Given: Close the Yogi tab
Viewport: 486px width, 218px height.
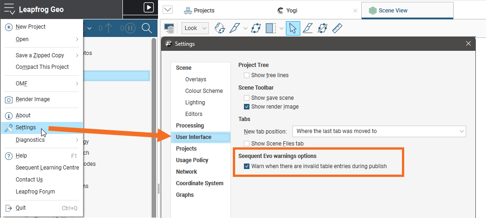Looking at the screenshot, I should 355,10.
